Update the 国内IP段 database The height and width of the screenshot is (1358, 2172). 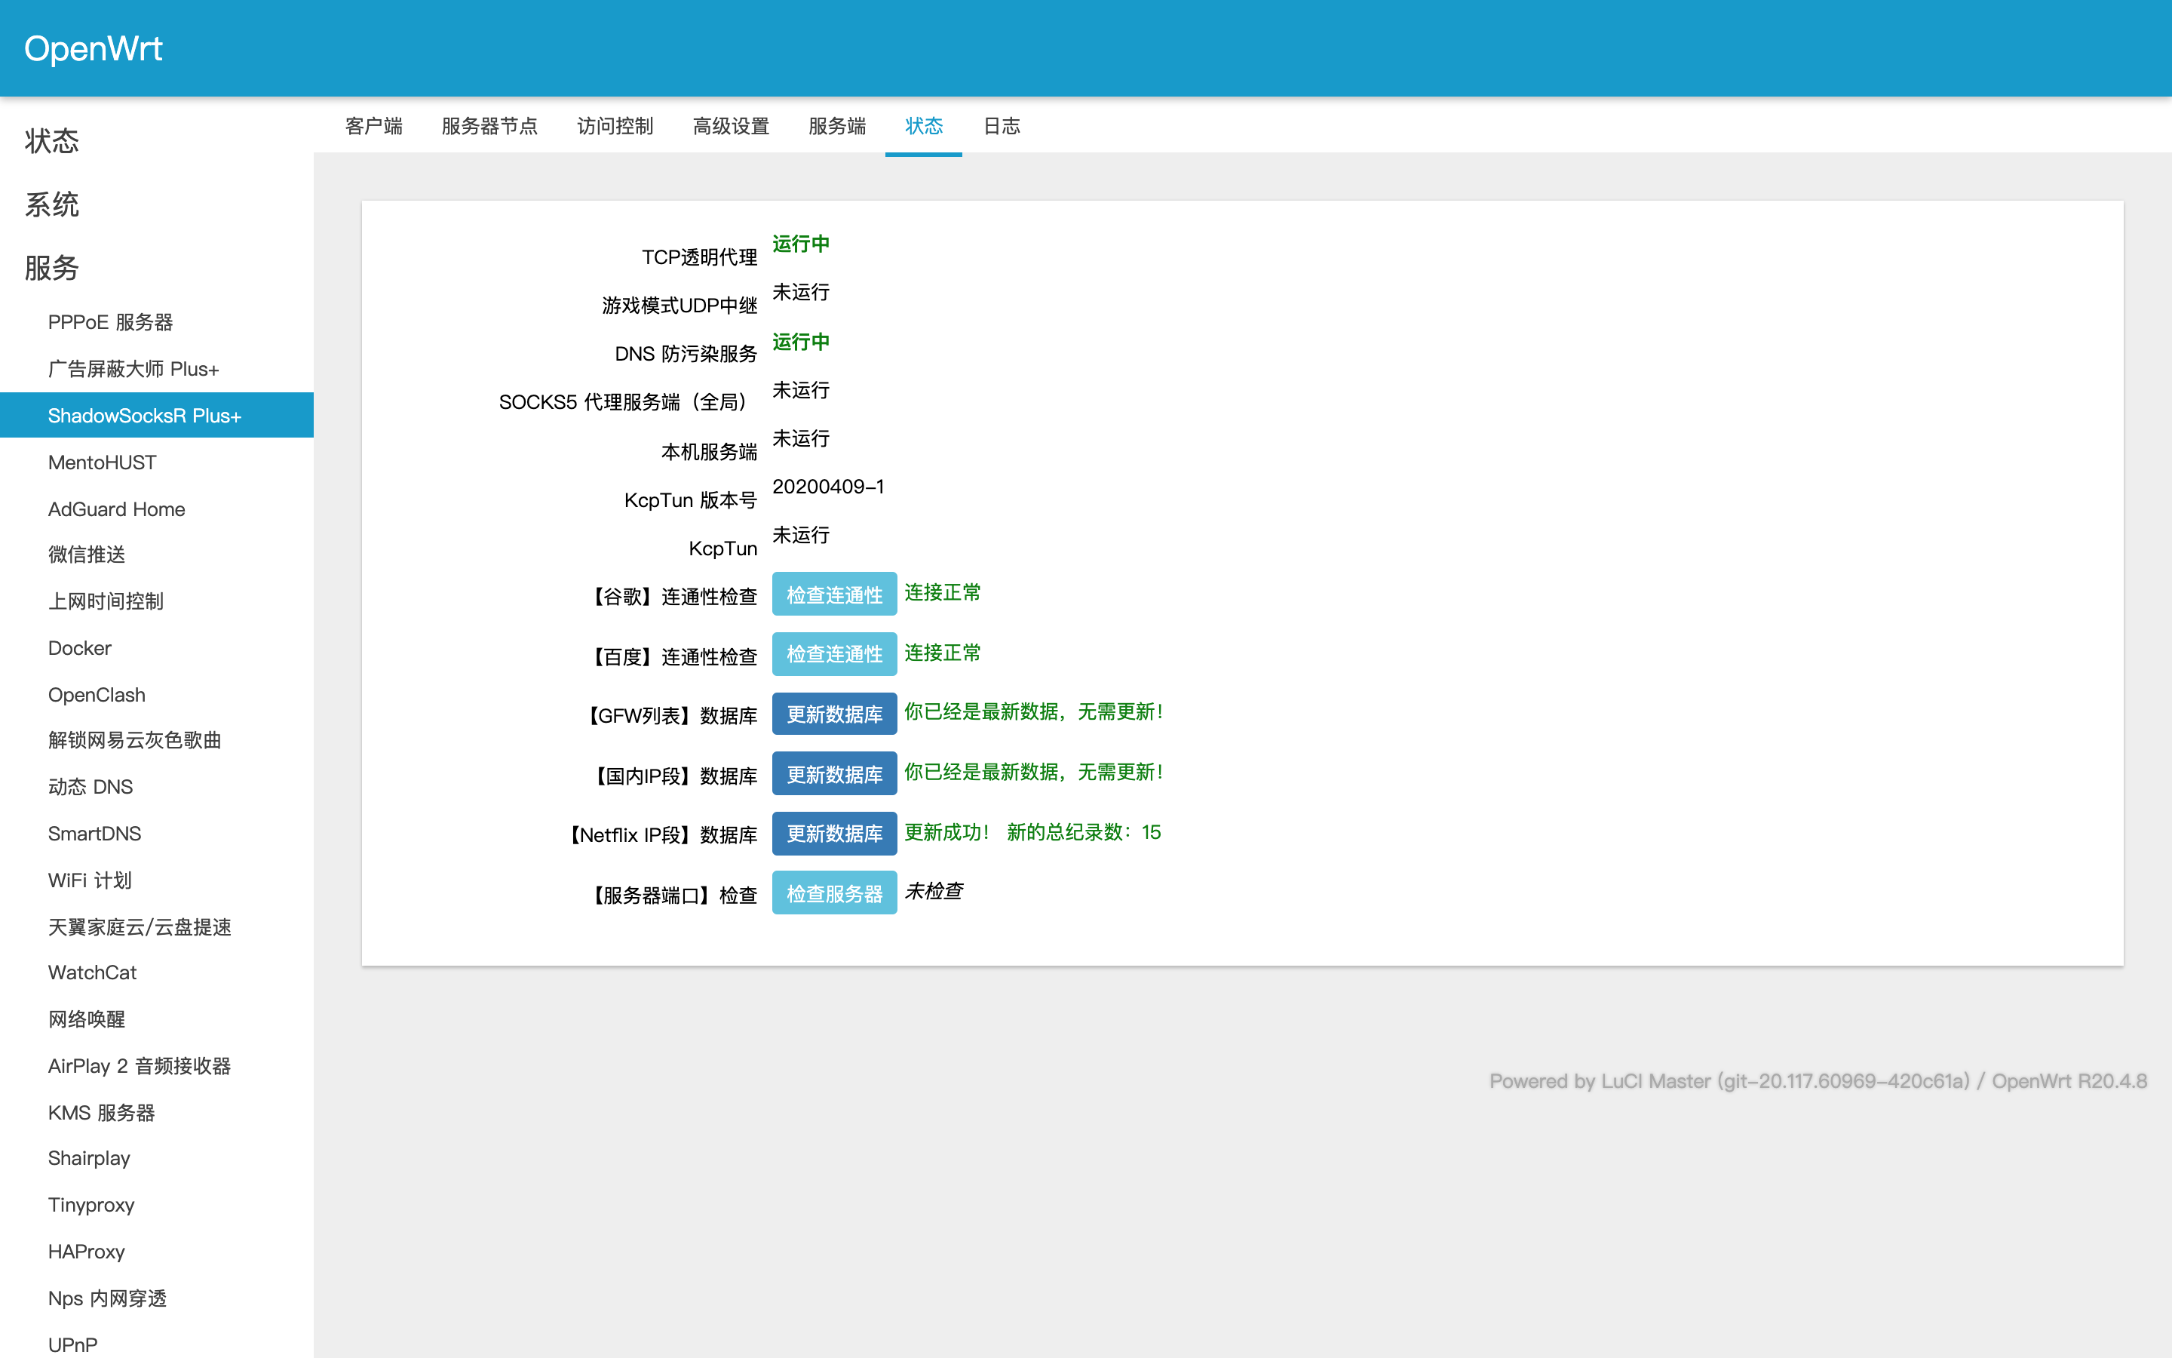pyautogui.click(x=834, y=774)
